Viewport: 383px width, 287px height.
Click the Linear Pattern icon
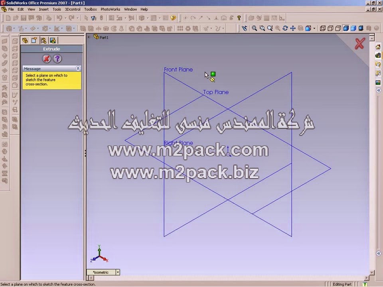click(180, 29)
